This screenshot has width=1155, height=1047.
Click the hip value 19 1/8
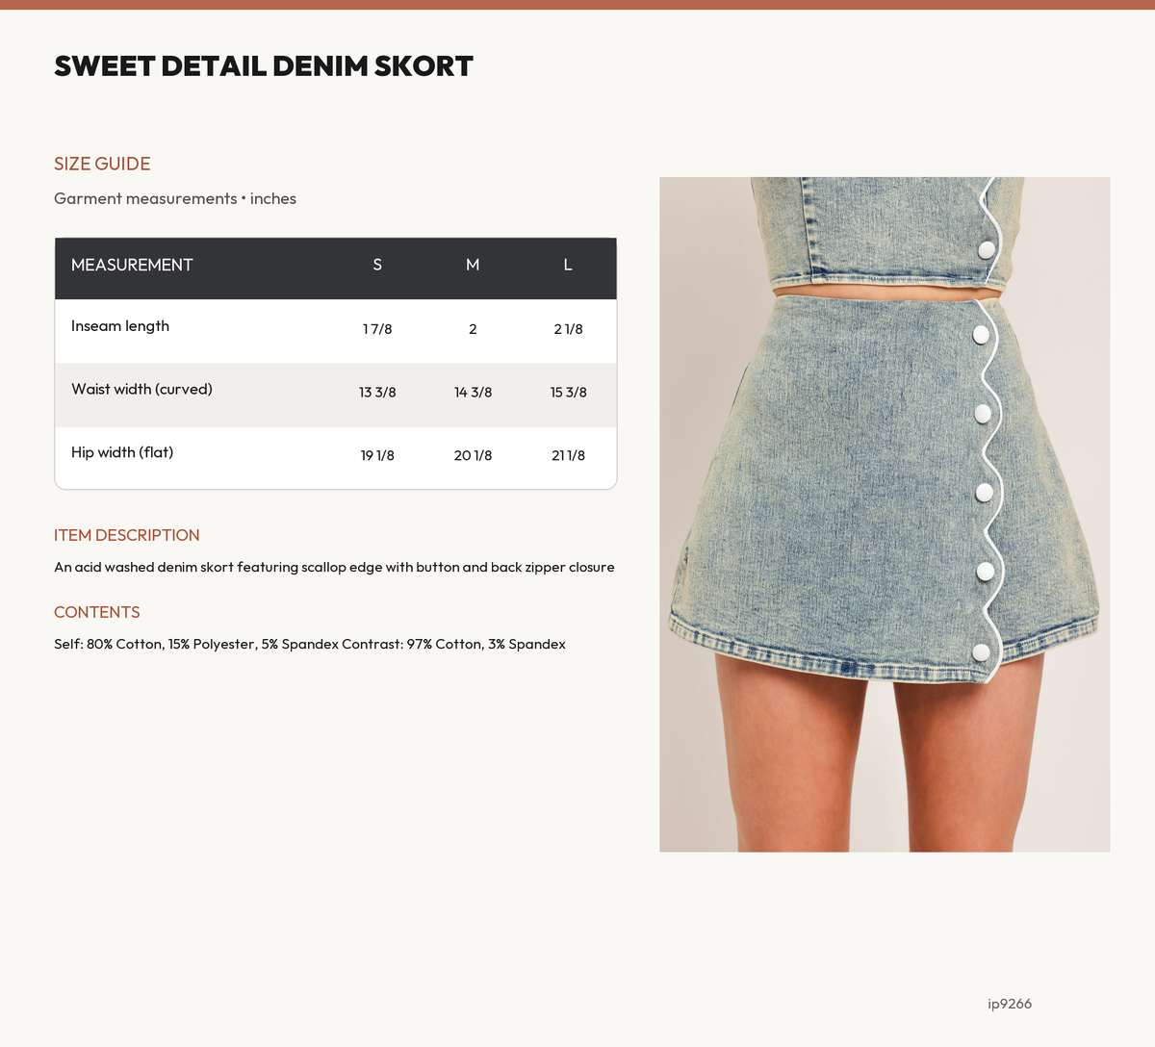[377, 456]
